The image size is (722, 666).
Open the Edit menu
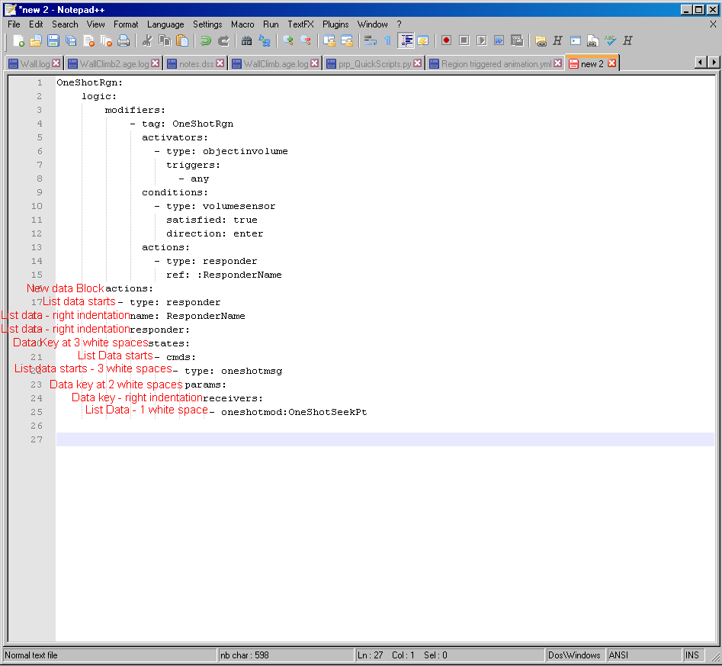(x=36, y=24)
